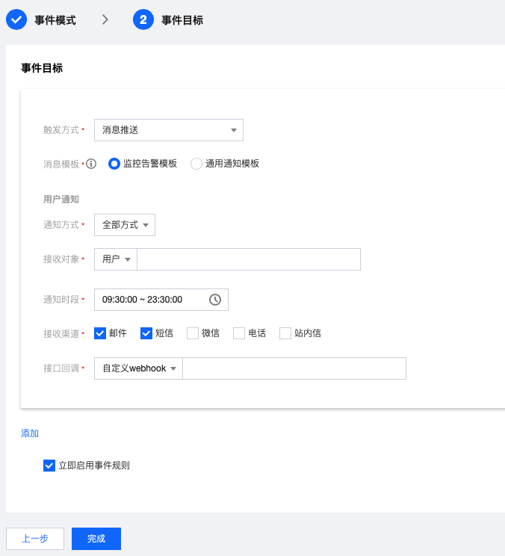Uncheck the 邮件 channel checkbox
The width and height of the screenshot is (505, 556).
point(100,333)
